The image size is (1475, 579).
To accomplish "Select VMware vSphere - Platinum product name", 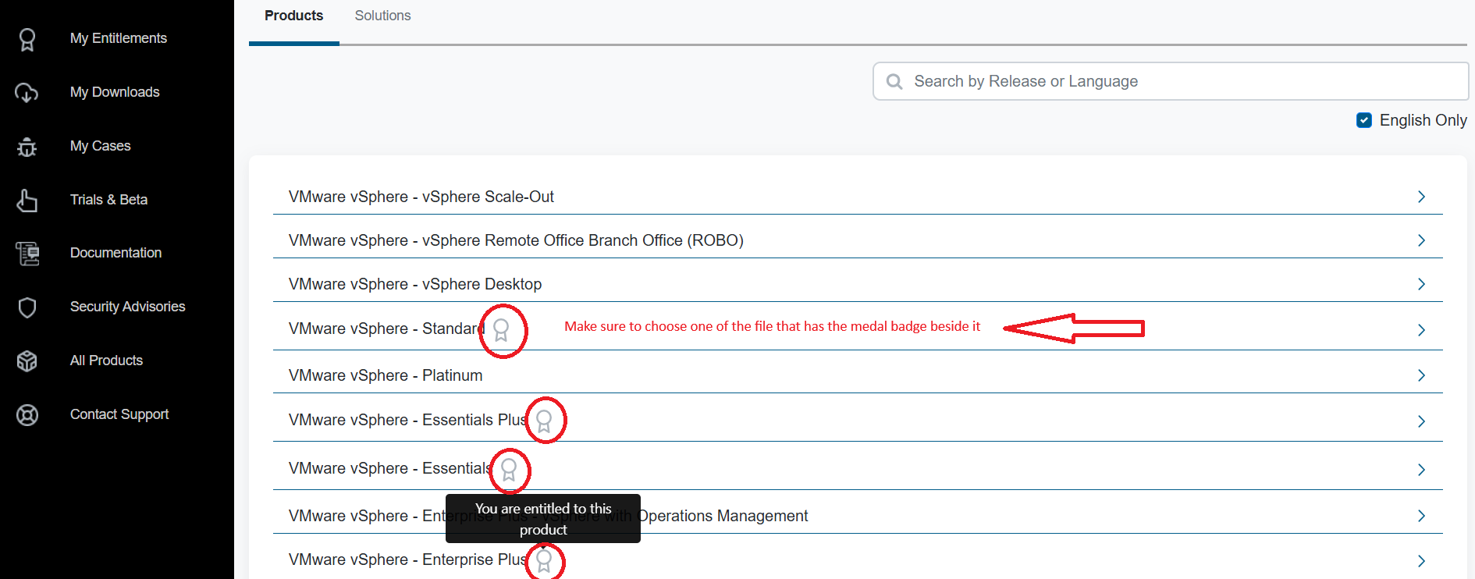I will 386,375.
